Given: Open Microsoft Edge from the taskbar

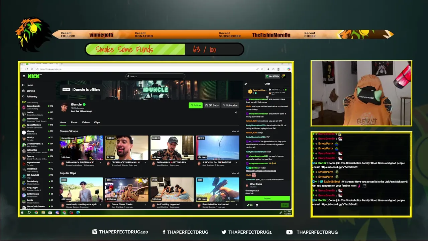Looking at the screenshot, I should point(78,213).
